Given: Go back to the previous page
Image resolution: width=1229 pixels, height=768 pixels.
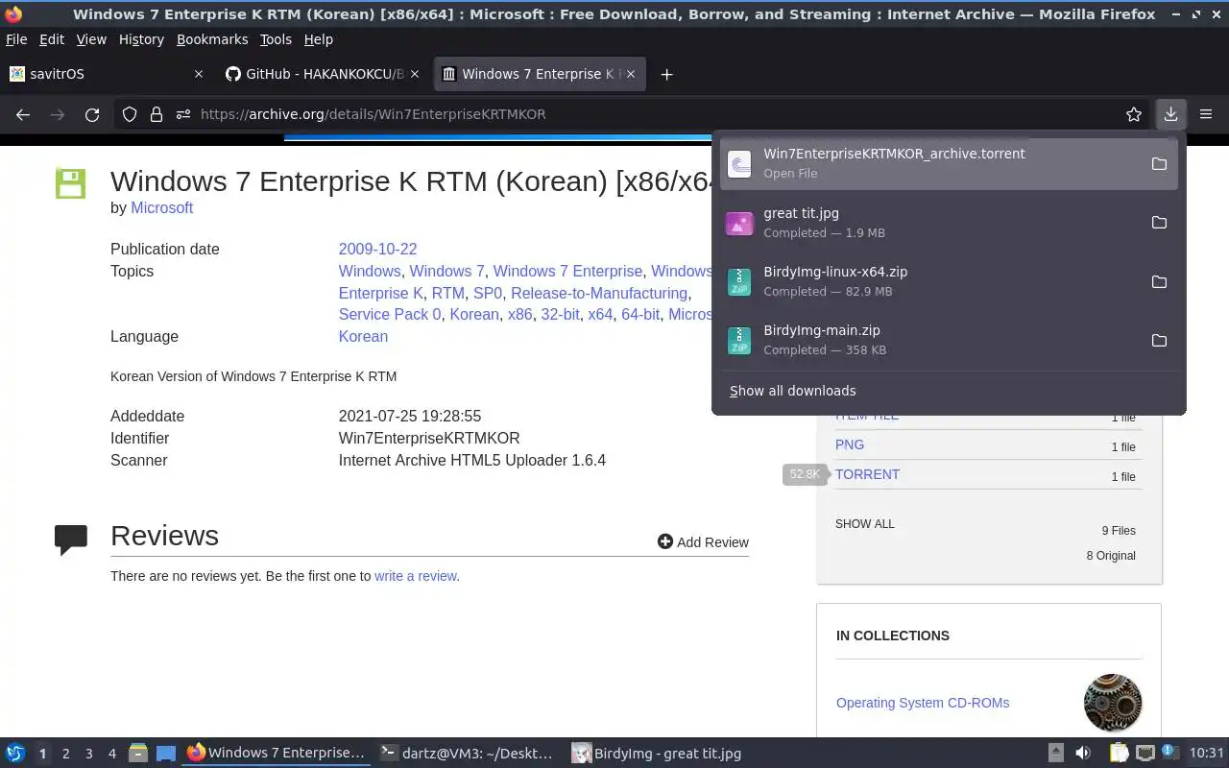Looking at the screenshot, I should tap(23, 114).
